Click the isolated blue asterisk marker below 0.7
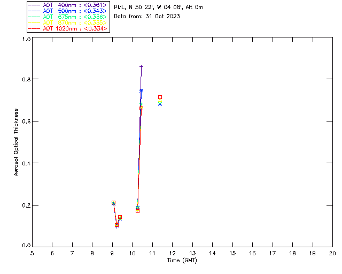This screenshot has width=342, height=274. pyautogui.click(x=160, y=104)
